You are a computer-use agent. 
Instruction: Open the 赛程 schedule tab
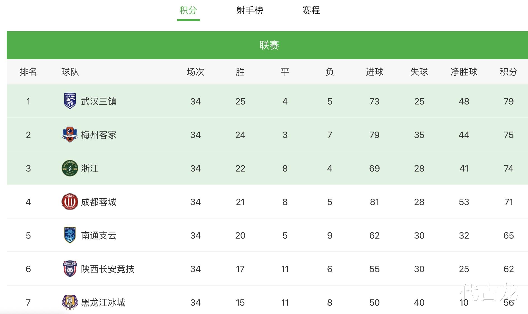(x=311, y=10)
